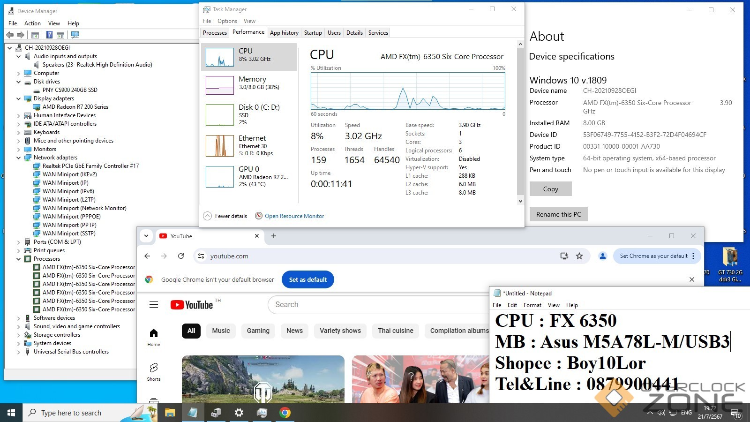Open YouTube hamburger guide menu
This screenshot has height=422, width=750.
pos(154,305)
